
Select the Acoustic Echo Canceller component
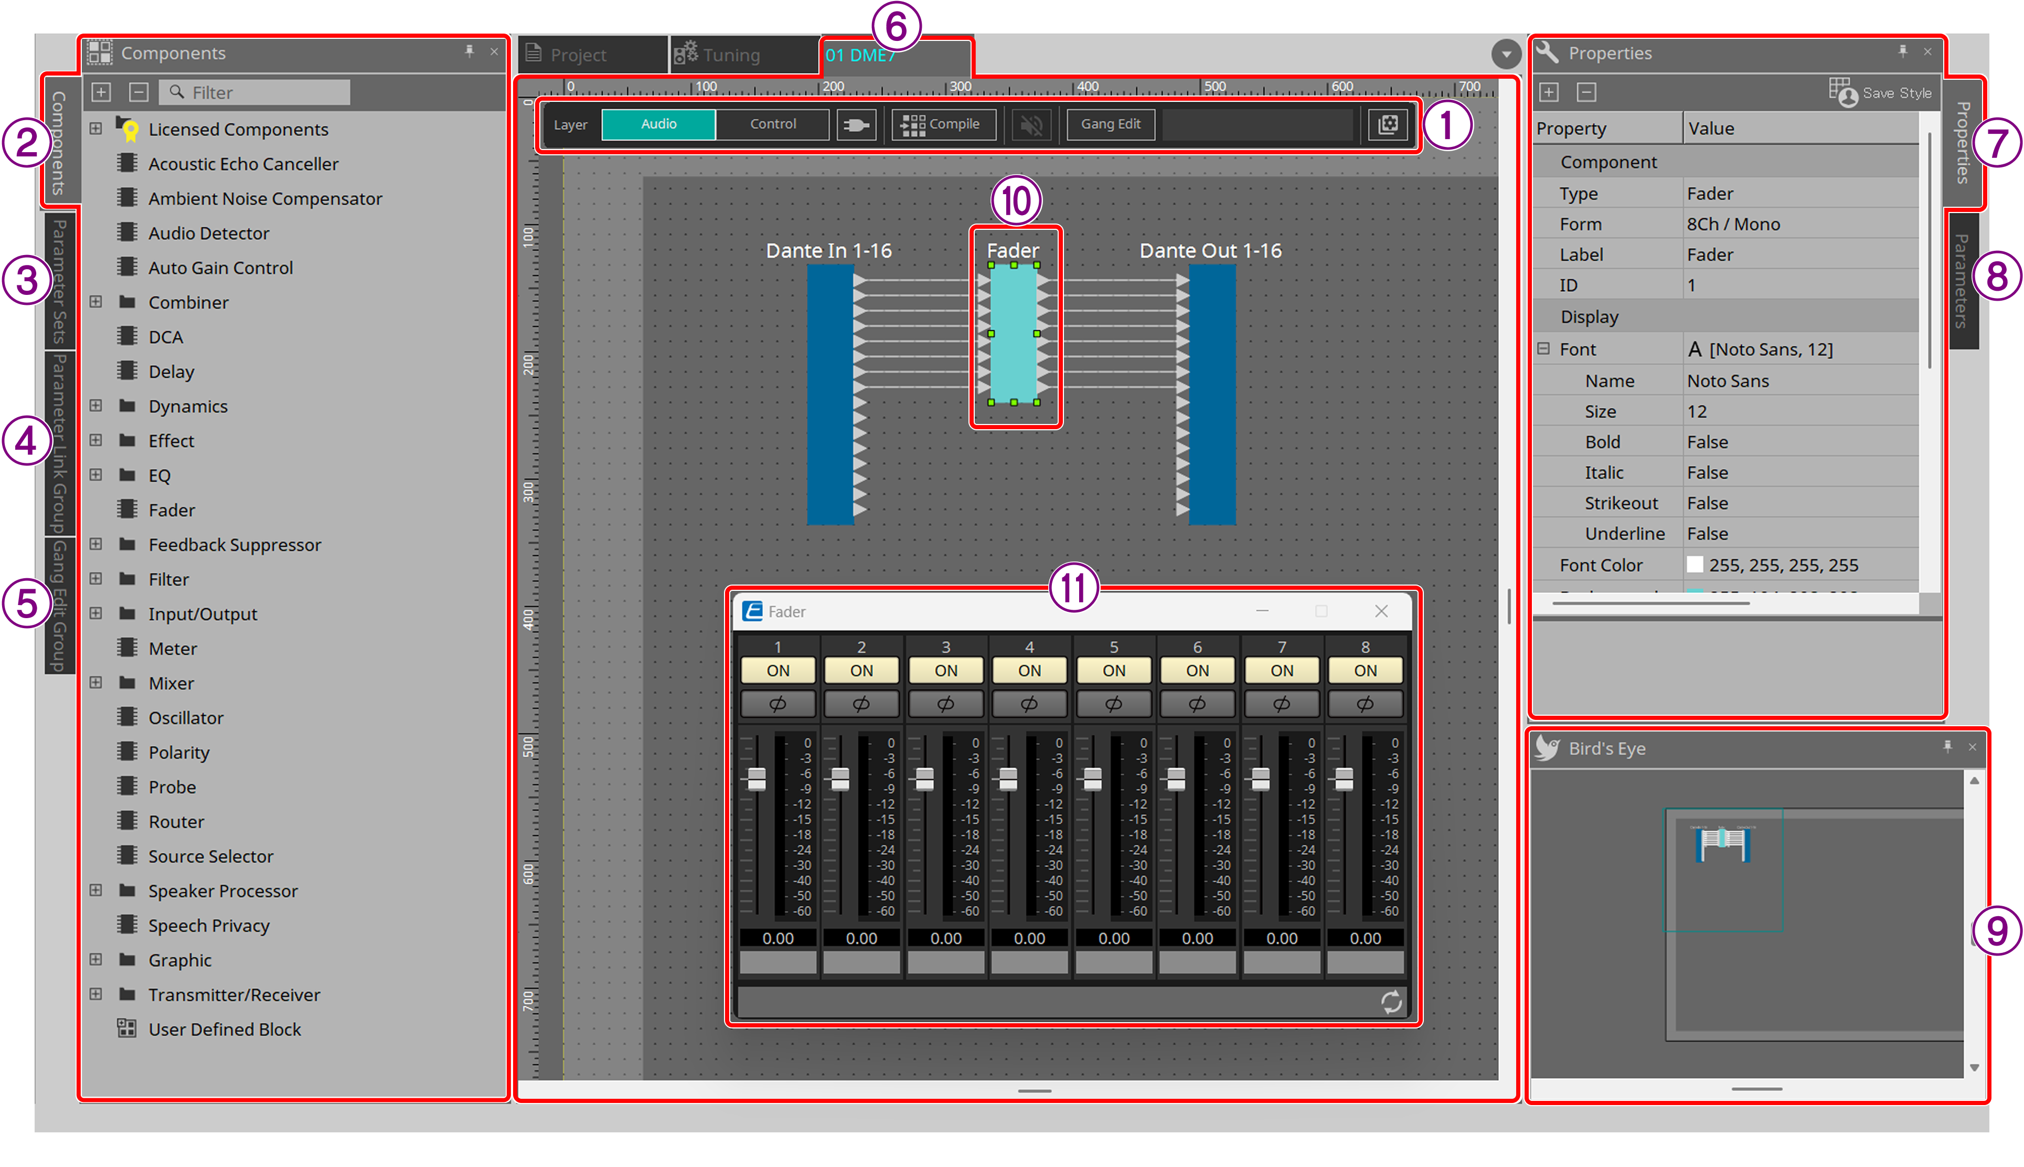[x=243, y=164]
